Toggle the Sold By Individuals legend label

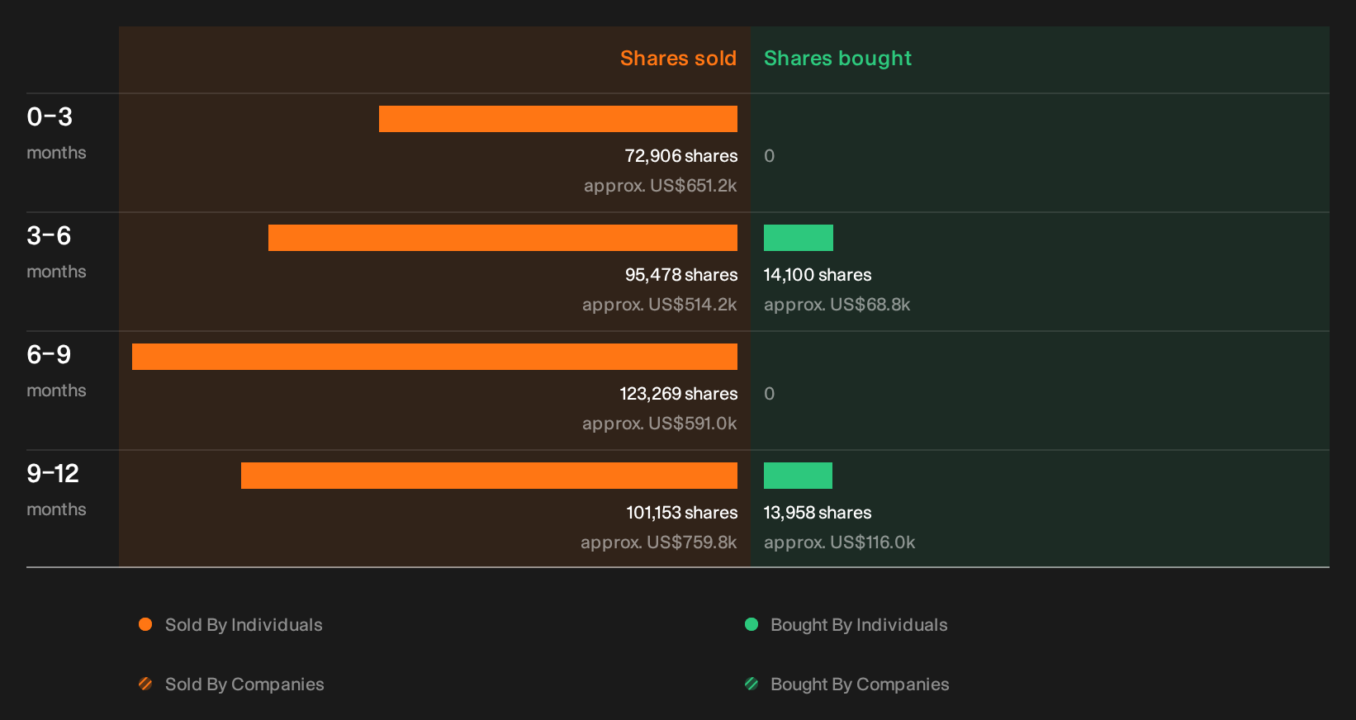tap(244, 625)
